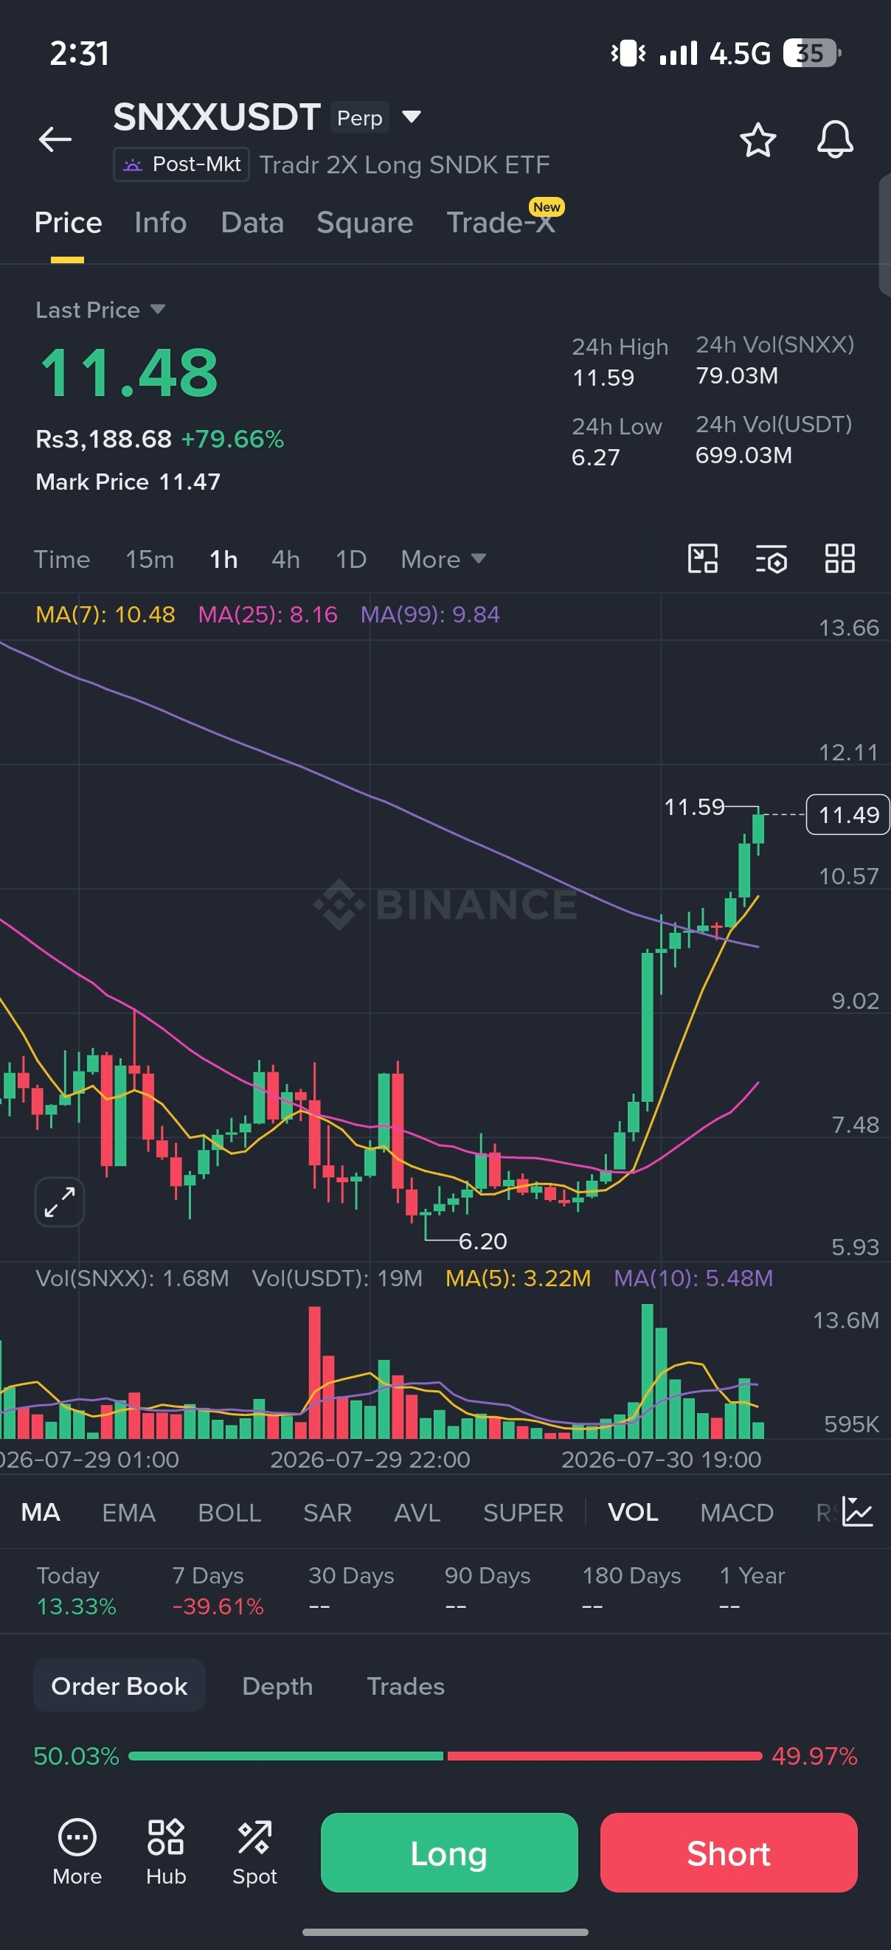Tap the 24h Low 6.27 value

596,457
